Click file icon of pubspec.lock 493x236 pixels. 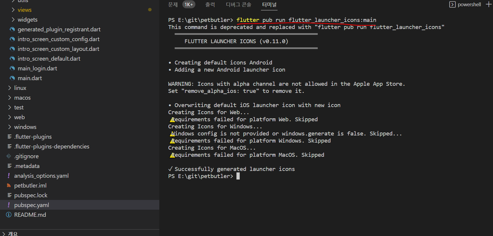[9, 195]
